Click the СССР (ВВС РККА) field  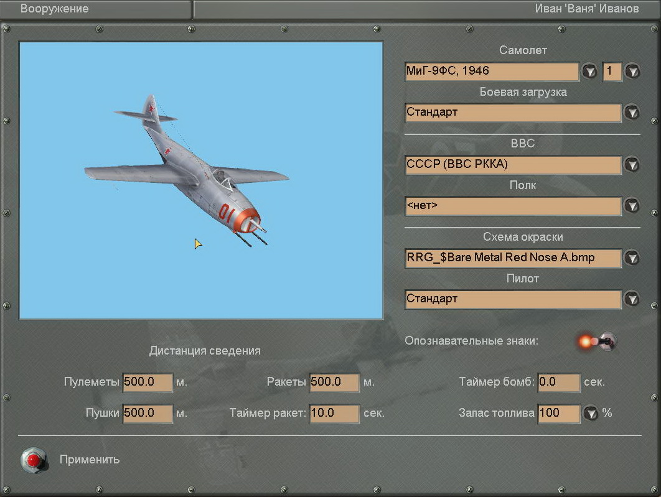513,164
